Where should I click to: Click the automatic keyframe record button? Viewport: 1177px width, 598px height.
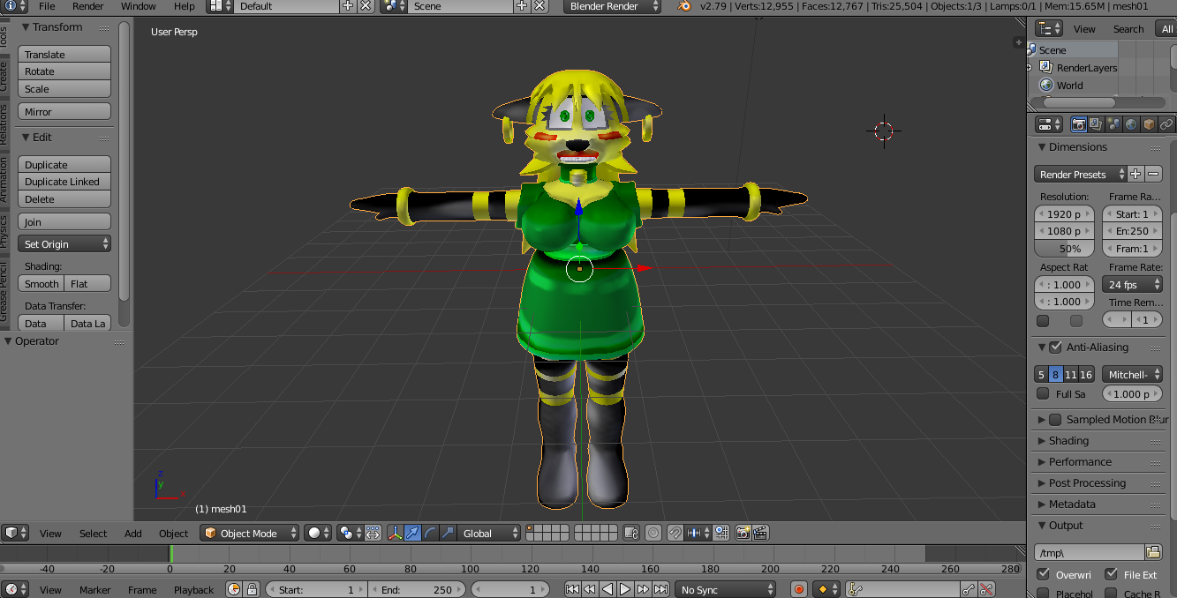tap(799, 589)
